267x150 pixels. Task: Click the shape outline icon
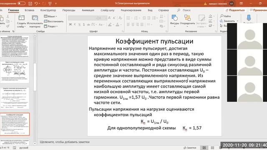click(x=210, y=21)
